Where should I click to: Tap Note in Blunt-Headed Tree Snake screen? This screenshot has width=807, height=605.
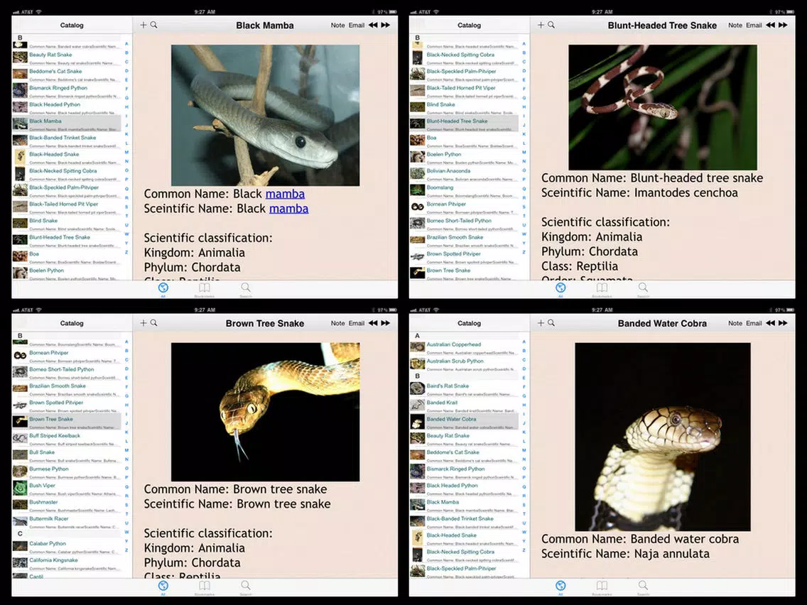(x=735, y=26)
